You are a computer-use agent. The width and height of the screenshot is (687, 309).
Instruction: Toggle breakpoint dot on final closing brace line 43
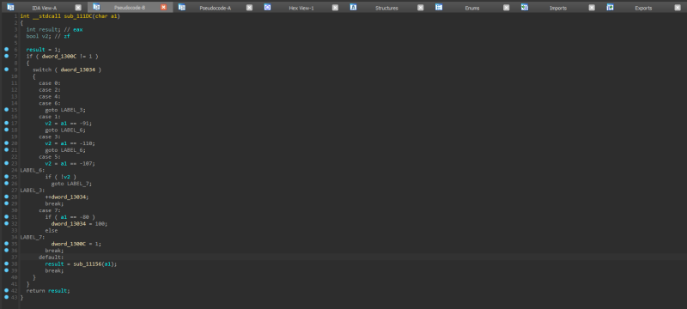point(6,297)
